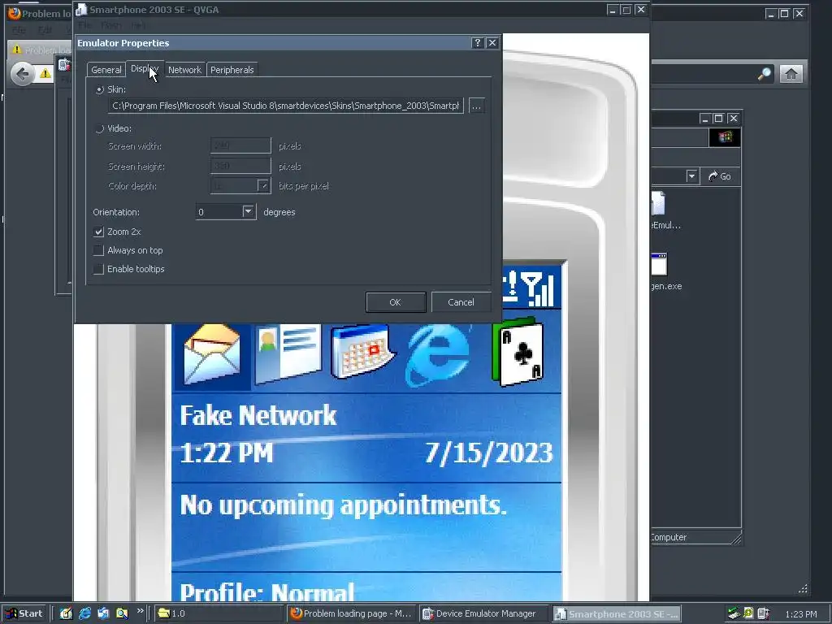Screen dimensions: 832x624
Task: Switch to the 1.0 folder taskbar button
Action: [x=219, y=614]
